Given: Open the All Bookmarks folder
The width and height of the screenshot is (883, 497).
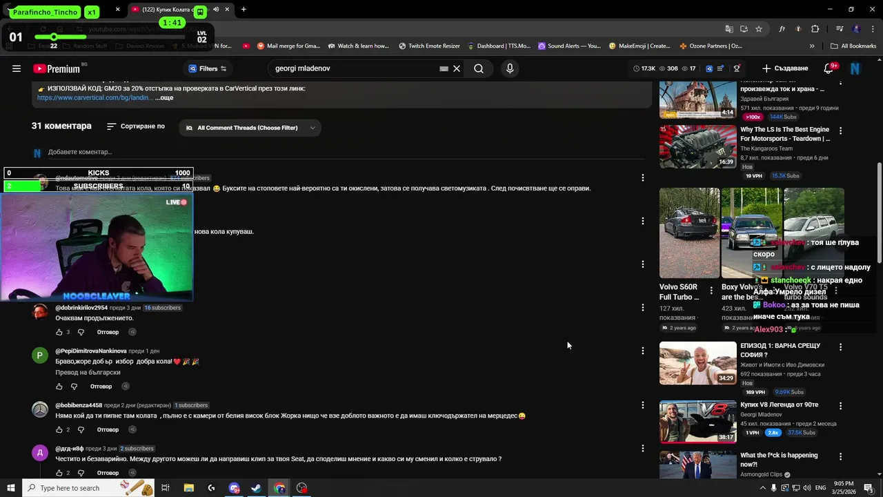Looking at the screenshot, I should coord(853,46).
